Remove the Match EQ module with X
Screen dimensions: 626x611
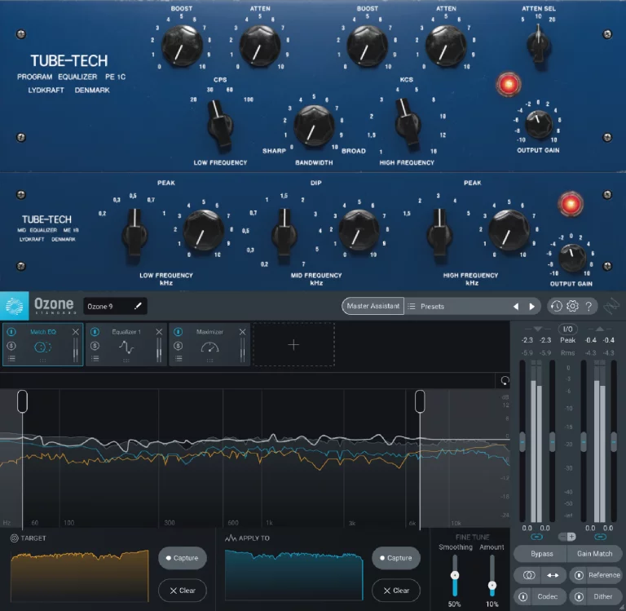[76, 332]
